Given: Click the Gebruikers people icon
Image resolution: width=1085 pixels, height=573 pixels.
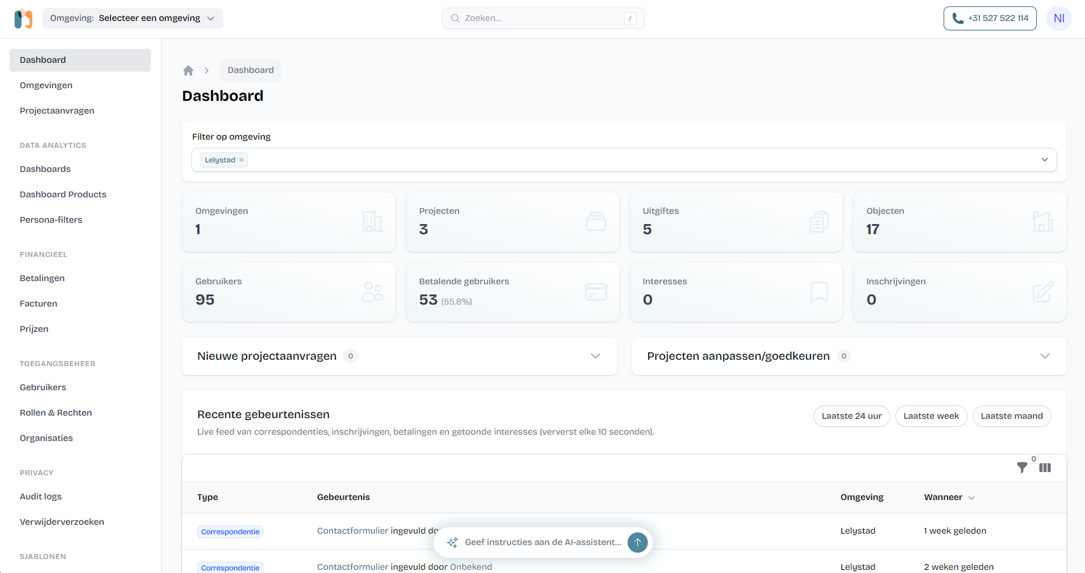Looking at the screenshot, I should (372, 292).
